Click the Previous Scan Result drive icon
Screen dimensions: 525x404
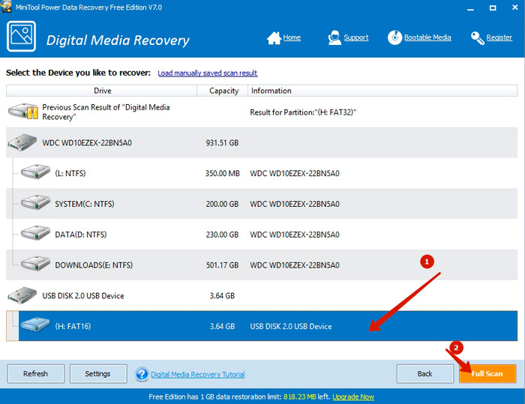(22, 112)
